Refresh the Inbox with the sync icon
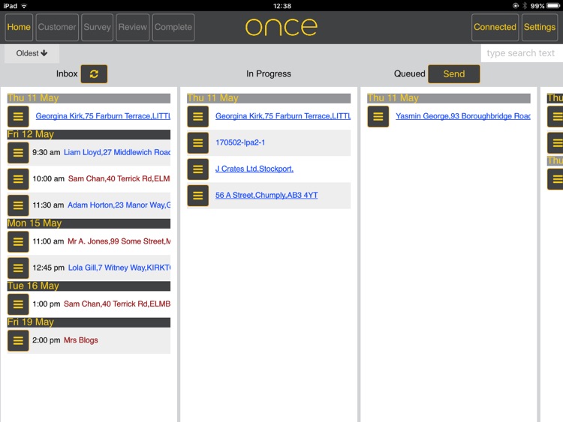Viewport: 563px width, 422px height. 94,74
